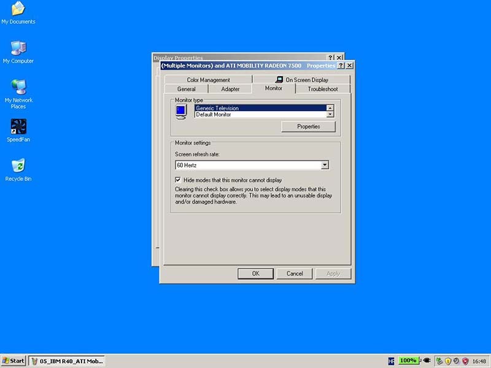Screen dimensions: 491x368
Task: Click the yellow security shield tray icon
Action: [x=447, y=361]
